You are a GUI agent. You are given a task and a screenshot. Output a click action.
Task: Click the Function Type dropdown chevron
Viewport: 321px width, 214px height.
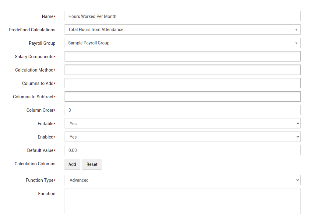[298, 180]
